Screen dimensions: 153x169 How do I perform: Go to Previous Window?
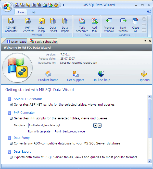(x=109, y=25)
